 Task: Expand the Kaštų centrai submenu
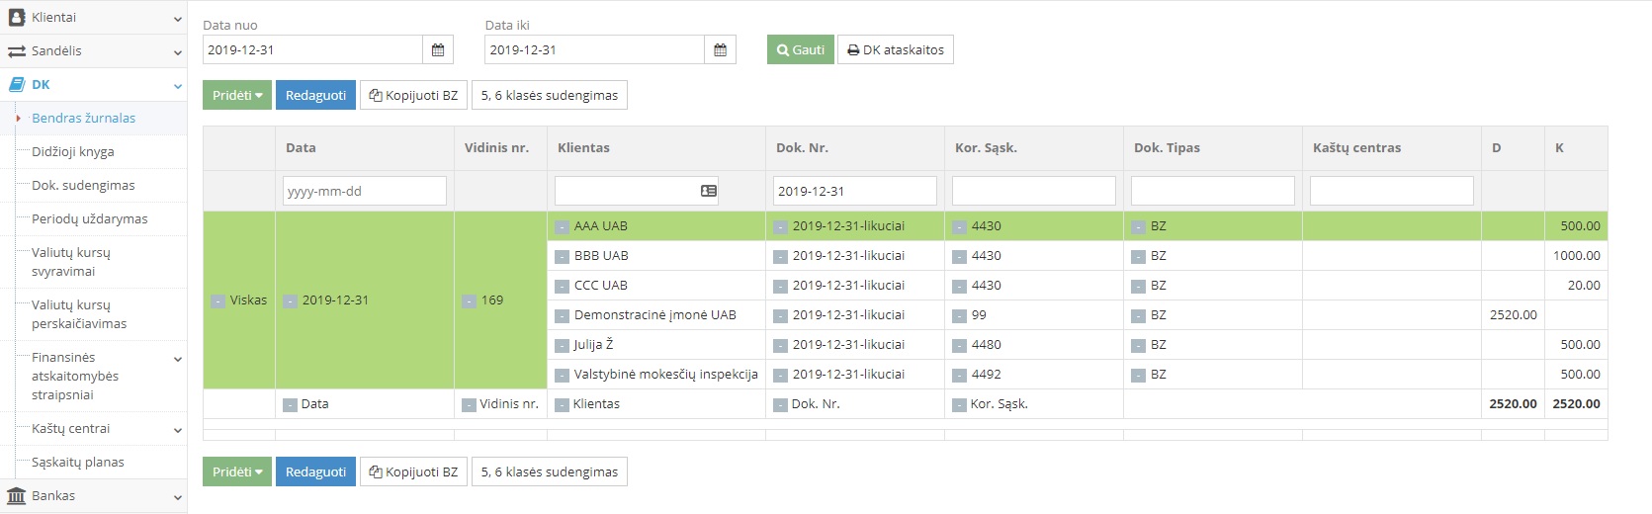click(x=178, y=430)
